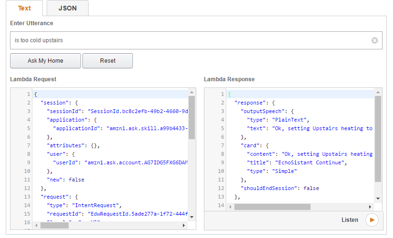Click Lambda Response scroll down arrow
This screenshot has width=393, height=238.
pos(378,199)
